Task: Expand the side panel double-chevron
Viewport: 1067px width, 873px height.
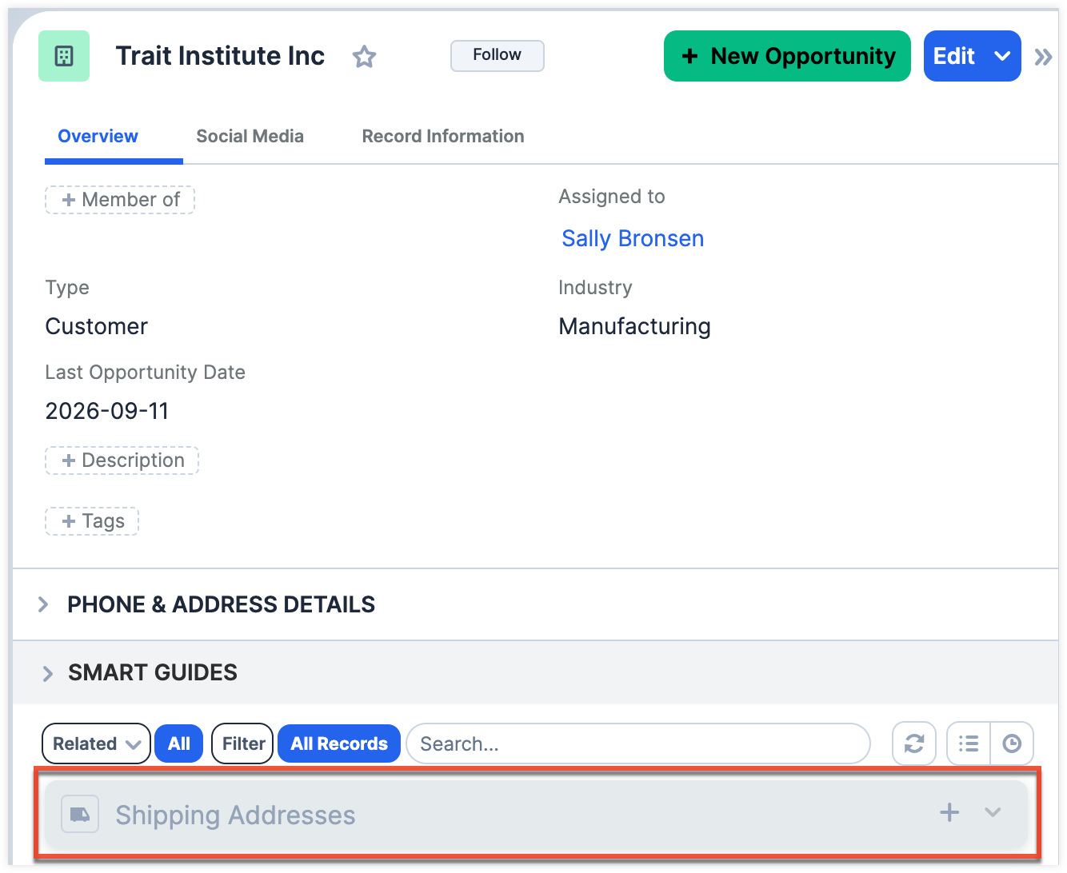Action: pyautogui.click(x=1043, y=57)
